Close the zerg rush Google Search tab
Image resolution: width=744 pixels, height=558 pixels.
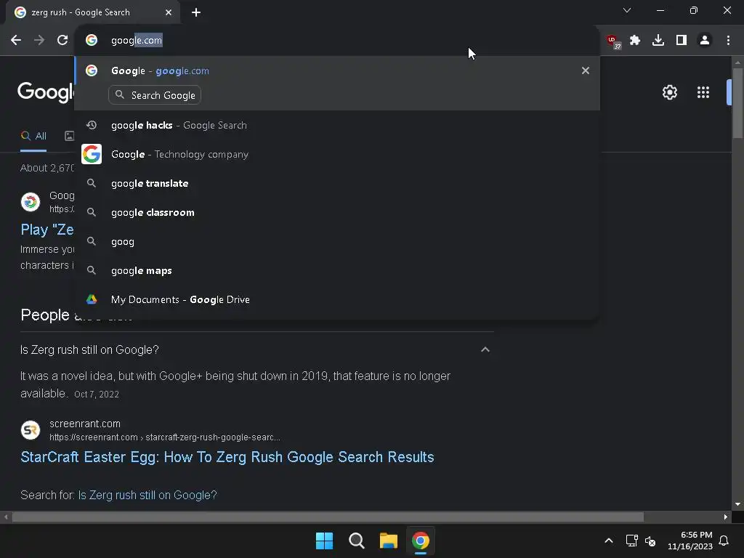pyautogui.click(x=169, y=12)
